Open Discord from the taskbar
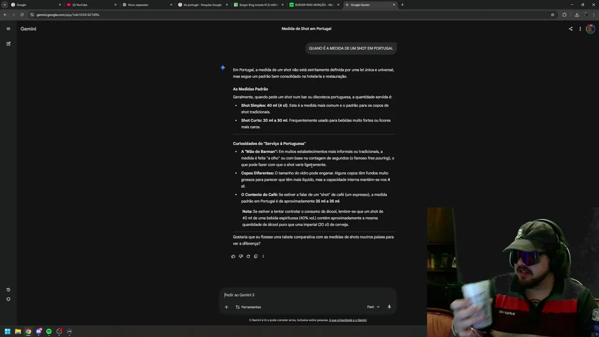This screenshot has height=337, width=599. pos(38,331)
